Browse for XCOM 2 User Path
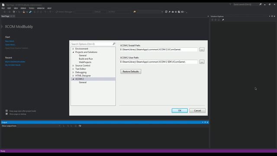 [x=202, y=62]
